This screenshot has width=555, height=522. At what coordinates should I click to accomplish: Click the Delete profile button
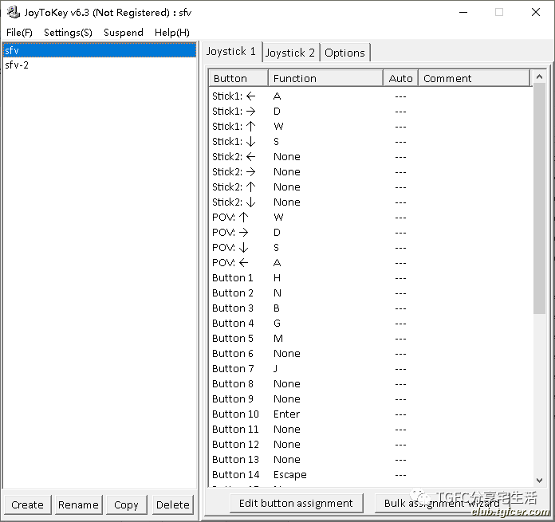coord(173,504)
